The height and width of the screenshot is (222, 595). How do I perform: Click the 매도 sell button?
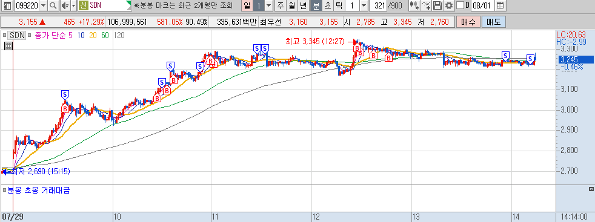tap(494, 22)
